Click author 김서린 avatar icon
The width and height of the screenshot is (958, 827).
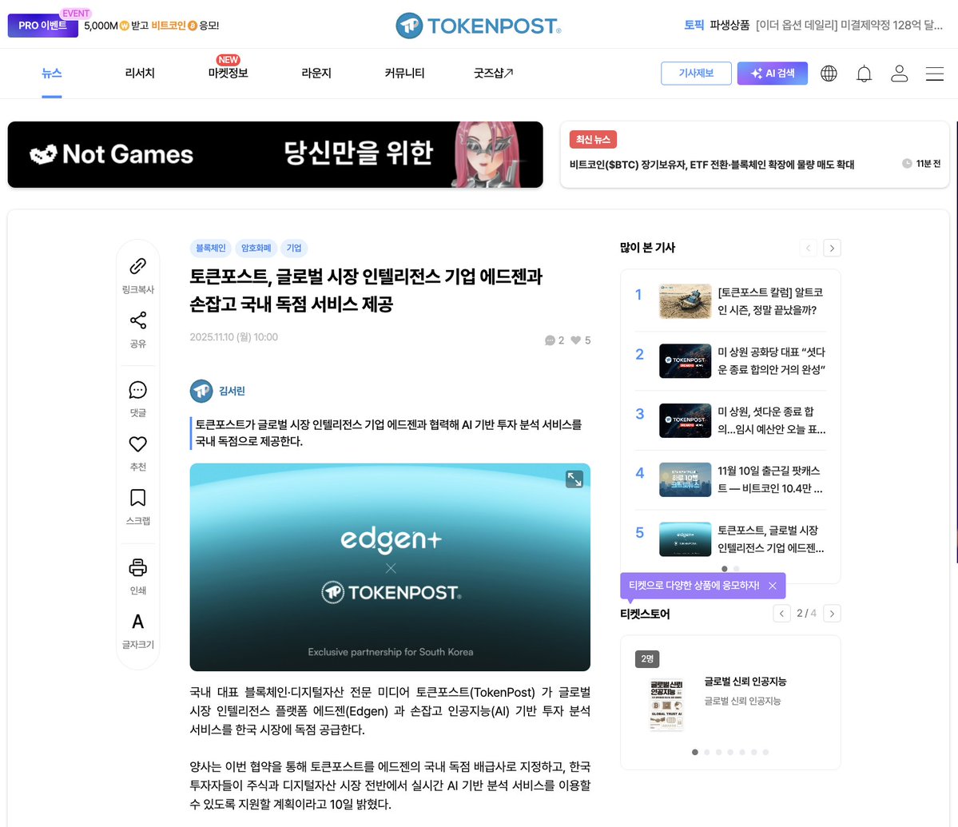(201, 391)
